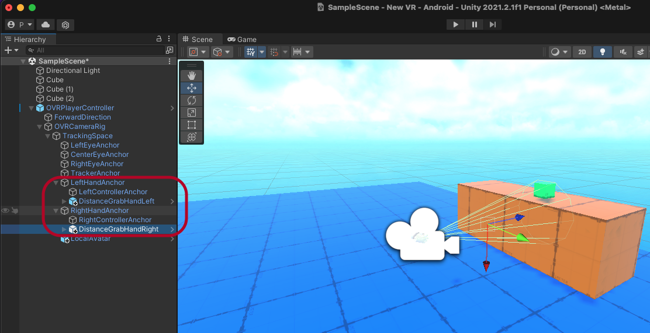Select RightControllerAnchor object

[x=115, y=220]
